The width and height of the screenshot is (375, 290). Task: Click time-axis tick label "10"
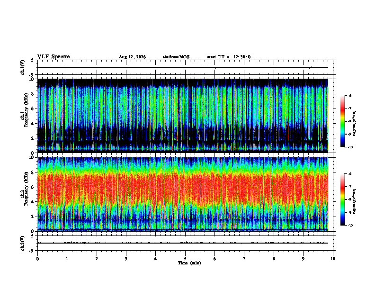[x=333, y=259]
